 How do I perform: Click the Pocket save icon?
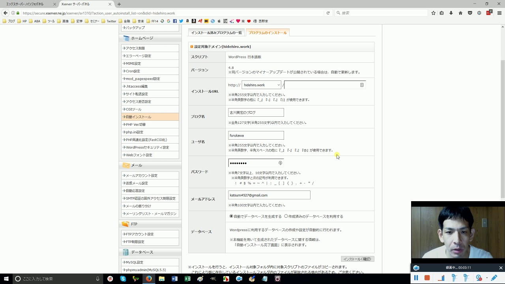tap(470, 13)
